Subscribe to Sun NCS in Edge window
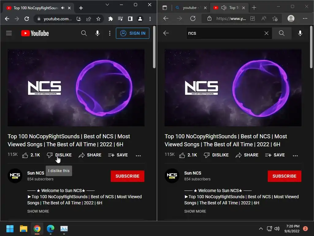 pyautogui.click(x=284, y=176)
